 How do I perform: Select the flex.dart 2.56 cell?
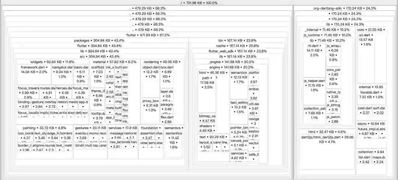coord(167,119)
